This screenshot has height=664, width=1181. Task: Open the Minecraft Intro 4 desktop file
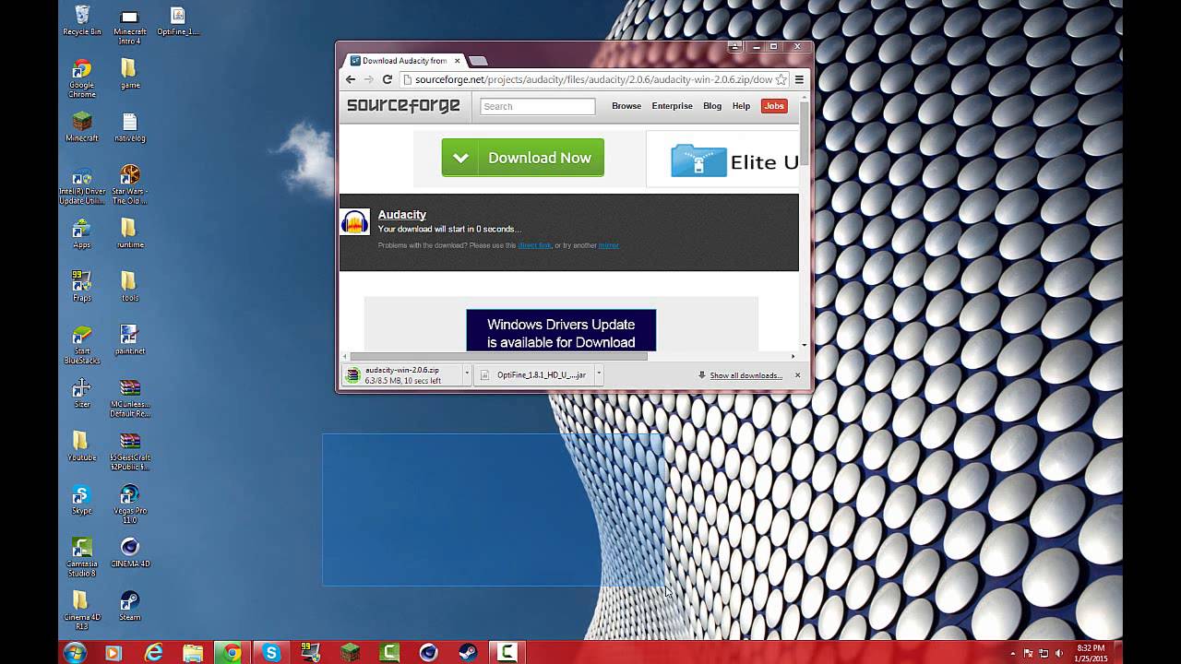click(x=130, y=25)
